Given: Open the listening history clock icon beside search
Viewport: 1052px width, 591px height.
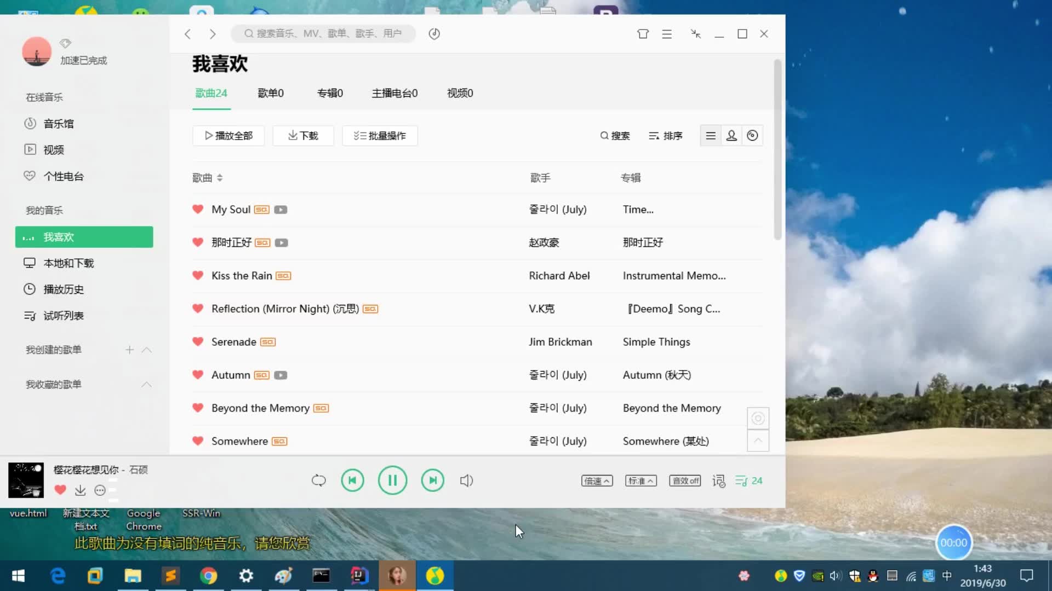Looking at the screenshot, I should 434,33.
